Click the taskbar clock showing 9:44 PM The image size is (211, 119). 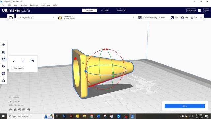pos(199,116)
